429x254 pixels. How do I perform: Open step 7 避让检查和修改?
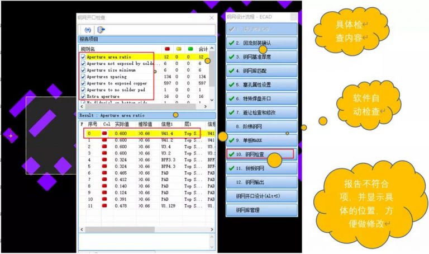pos(261,112)
